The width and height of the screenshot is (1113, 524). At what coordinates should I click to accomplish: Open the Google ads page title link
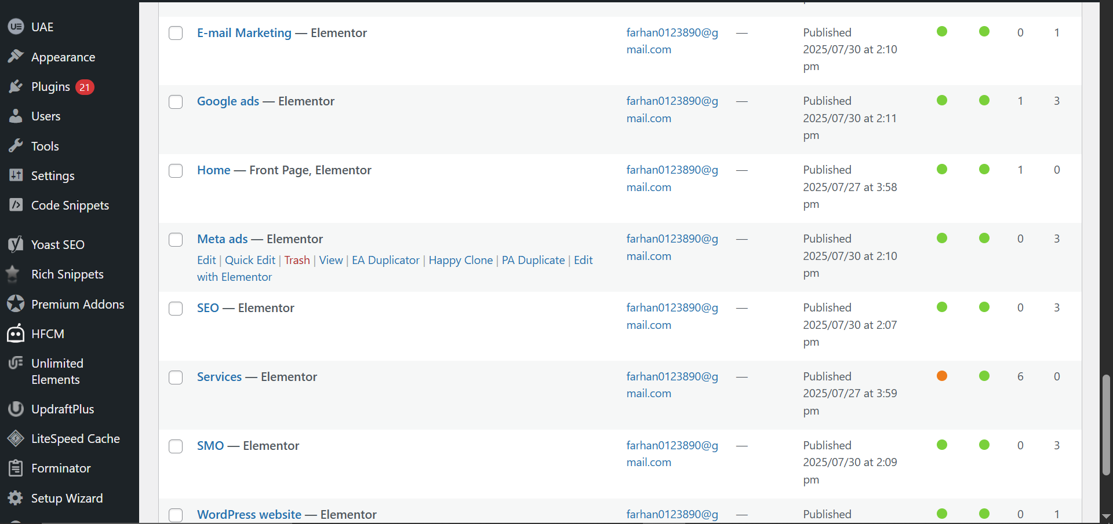coord(228,101)
